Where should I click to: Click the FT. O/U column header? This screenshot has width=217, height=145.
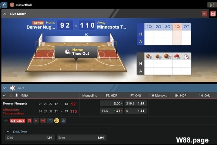pos(136,96)
